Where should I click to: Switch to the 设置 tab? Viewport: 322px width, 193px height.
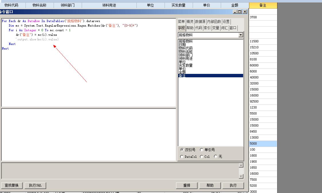[226, 21]
